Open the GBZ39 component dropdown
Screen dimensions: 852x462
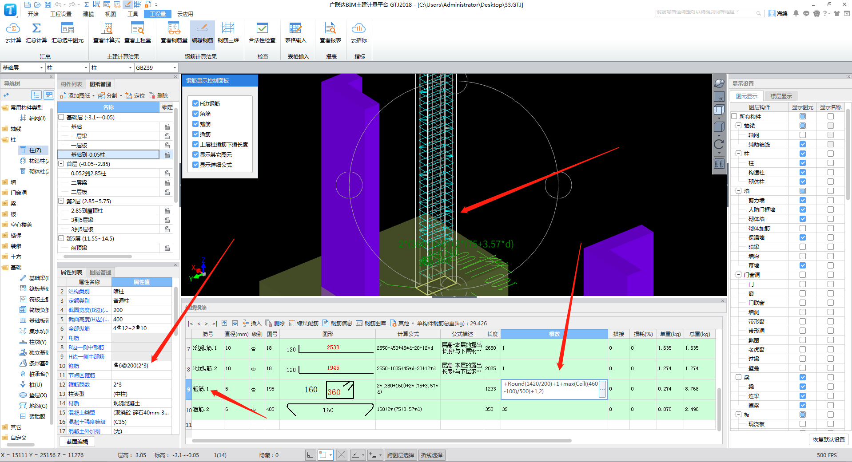point(175,68)
